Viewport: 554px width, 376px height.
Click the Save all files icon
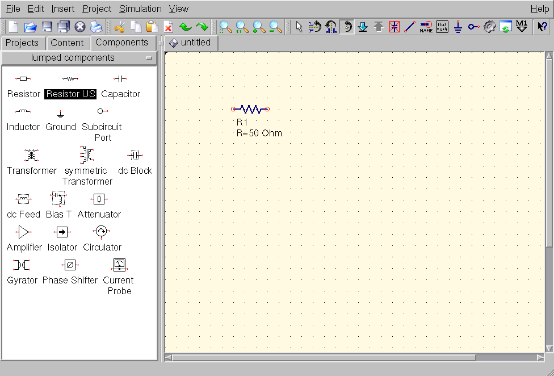tap(63, 27)
